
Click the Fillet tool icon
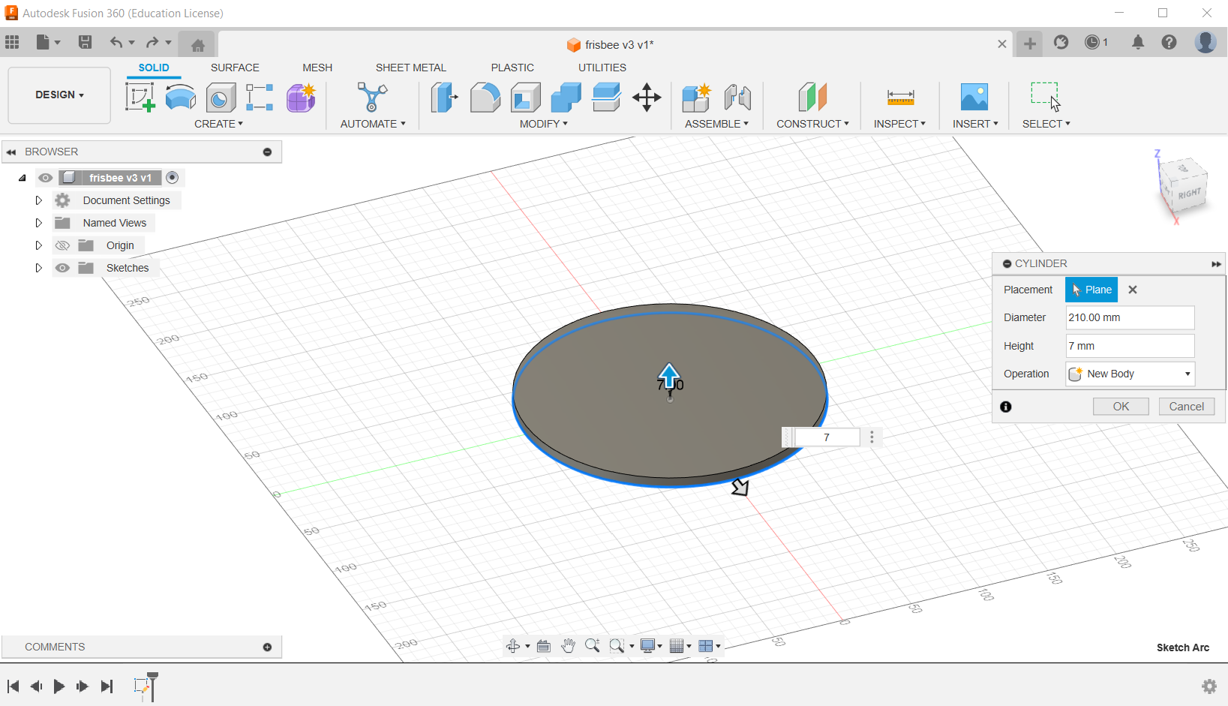click(485, 98)
